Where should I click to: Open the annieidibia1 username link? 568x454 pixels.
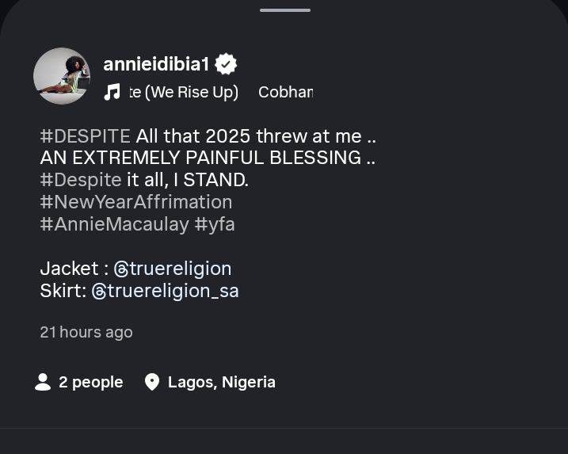[156, 64]
